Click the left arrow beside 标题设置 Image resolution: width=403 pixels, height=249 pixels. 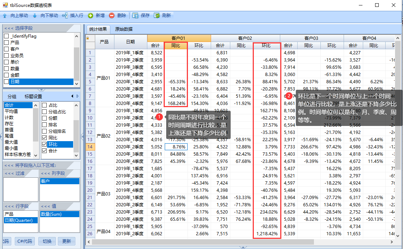click(x=72, y=96)
